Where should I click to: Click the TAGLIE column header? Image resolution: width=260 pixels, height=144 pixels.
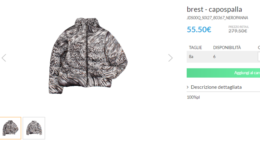(x=195, y=48)
